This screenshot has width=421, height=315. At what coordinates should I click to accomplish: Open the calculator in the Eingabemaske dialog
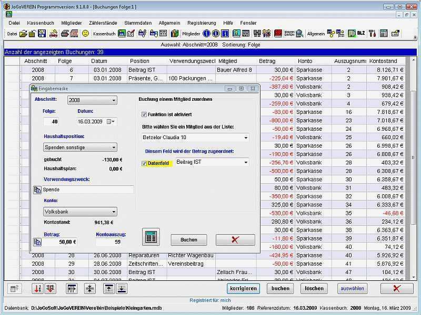151,237
